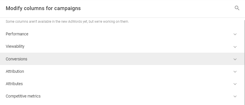
Task: Click the Competitive metrics chevron icon
Action: click(x=235, y=96)
